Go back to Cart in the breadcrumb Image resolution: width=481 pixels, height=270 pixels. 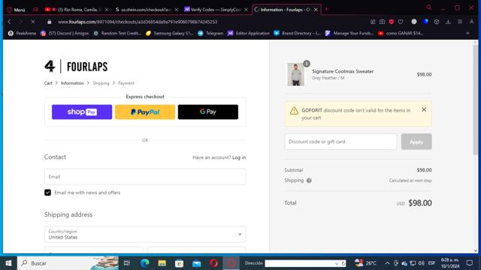click(x=48, y=83)
